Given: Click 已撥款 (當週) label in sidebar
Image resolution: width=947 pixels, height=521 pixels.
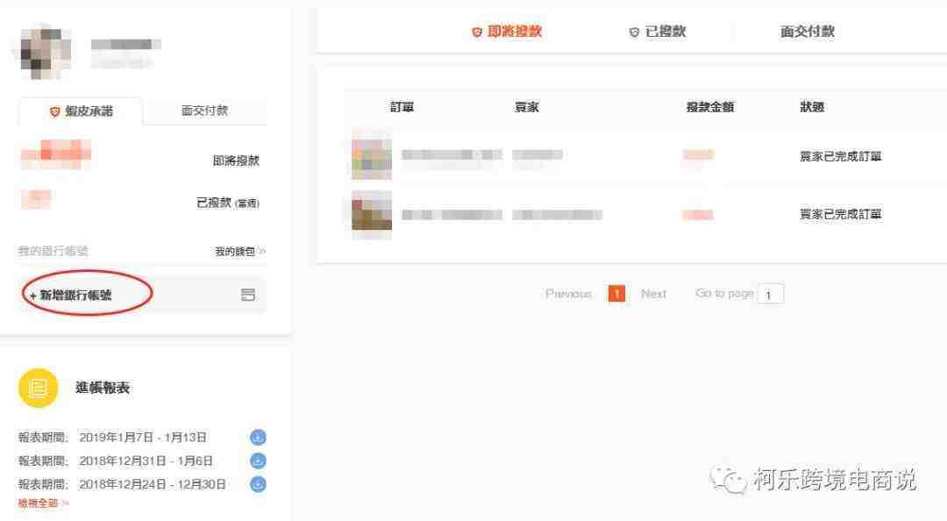Looking at the screenshot, I should [x=228, y=203].
